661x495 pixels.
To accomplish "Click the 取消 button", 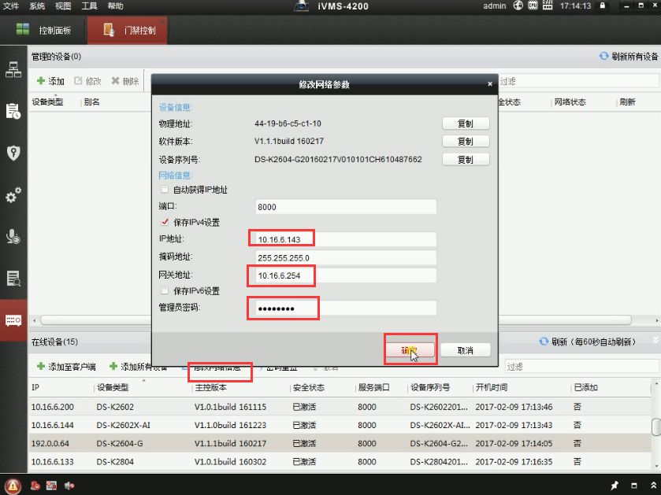I will pos(465,350).
